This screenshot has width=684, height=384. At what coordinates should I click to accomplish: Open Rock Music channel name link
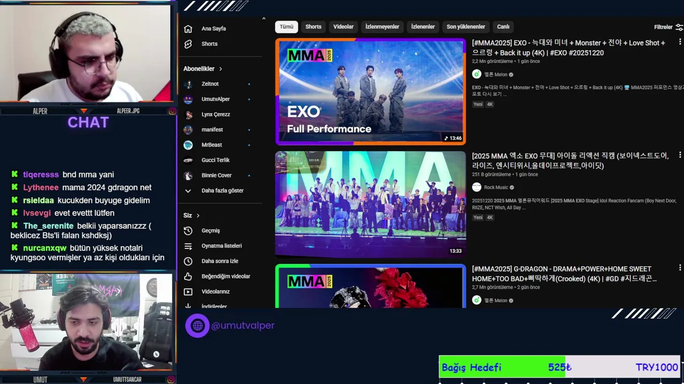click(x=496, y=188)
